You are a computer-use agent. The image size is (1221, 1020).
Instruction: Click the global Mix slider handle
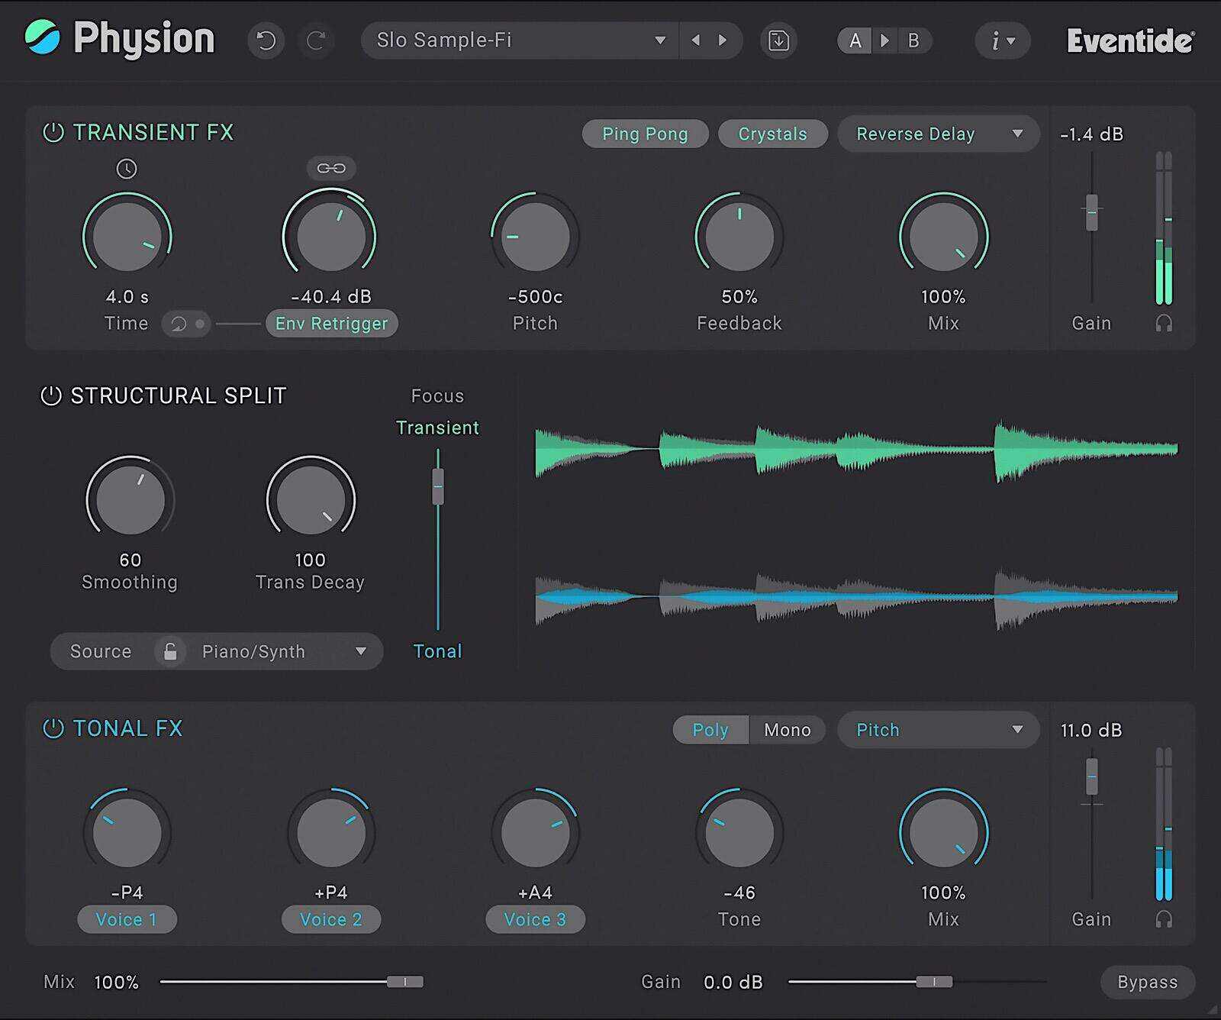(x=404, y=982)
